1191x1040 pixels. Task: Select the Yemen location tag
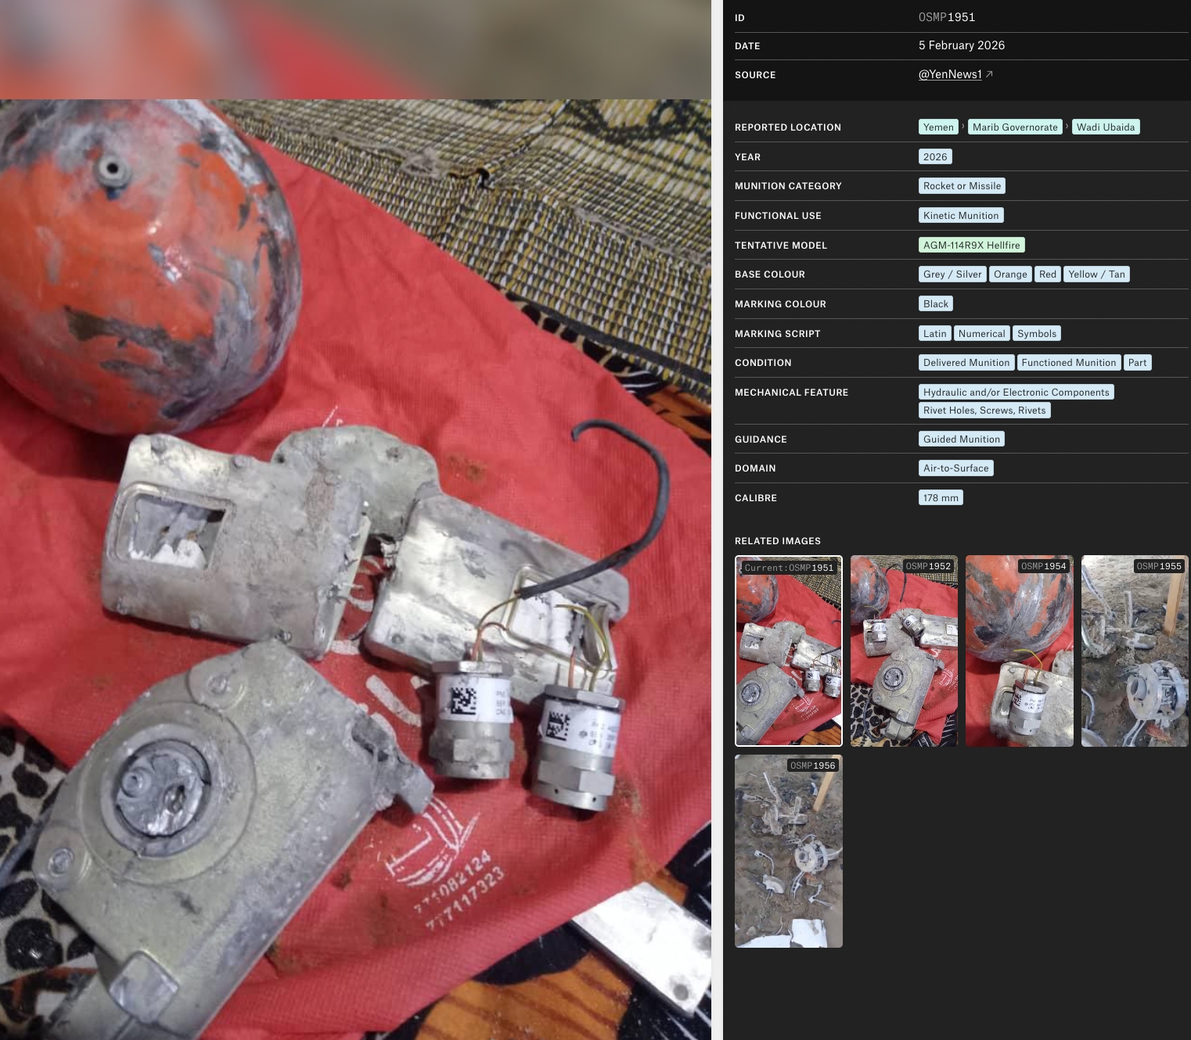937,127
